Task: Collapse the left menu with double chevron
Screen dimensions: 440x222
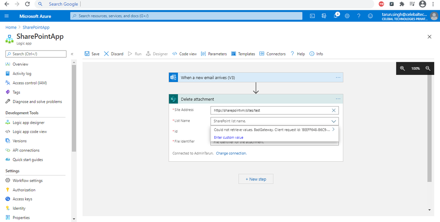Action: tap(72, 54)
